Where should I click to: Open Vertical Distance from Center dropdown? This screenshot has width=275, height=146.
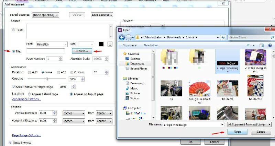coord(104,113)
